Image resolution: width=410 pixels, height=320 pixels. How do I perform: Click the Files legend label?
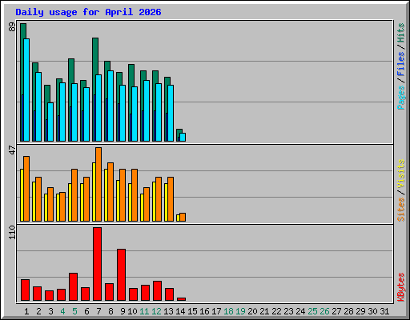[x=401, y=64]
